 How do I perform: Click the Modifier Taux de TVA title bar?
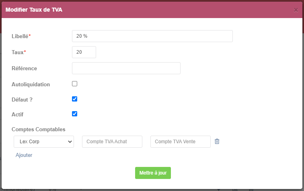click(x=152, y=10)
